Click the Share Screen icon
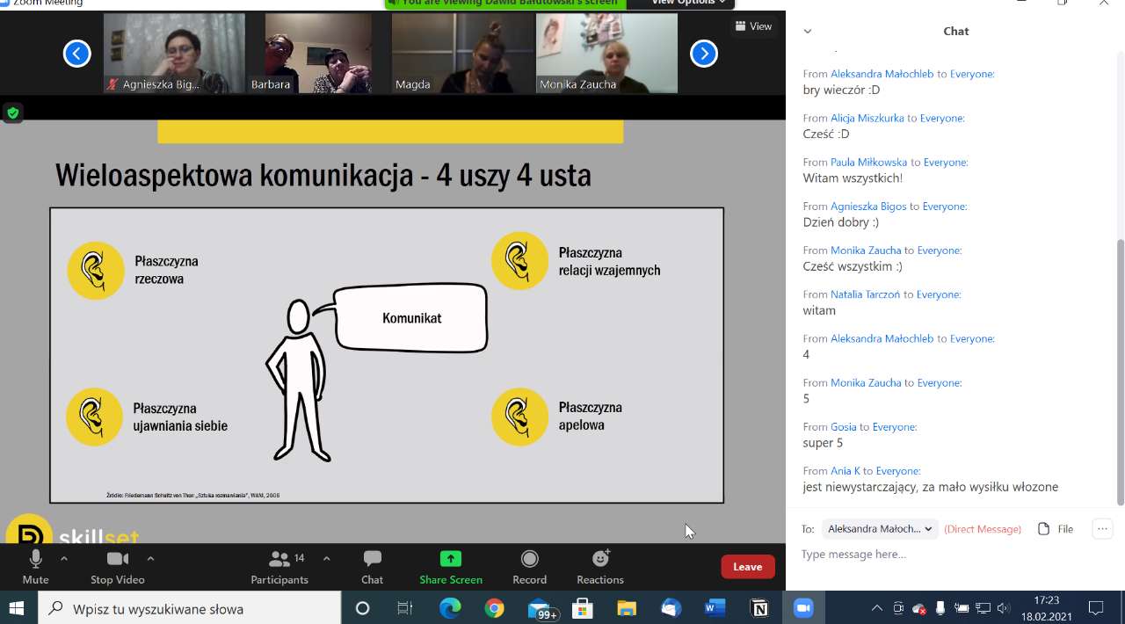This screenshot has height=624, width=1125. pos(450,560)
